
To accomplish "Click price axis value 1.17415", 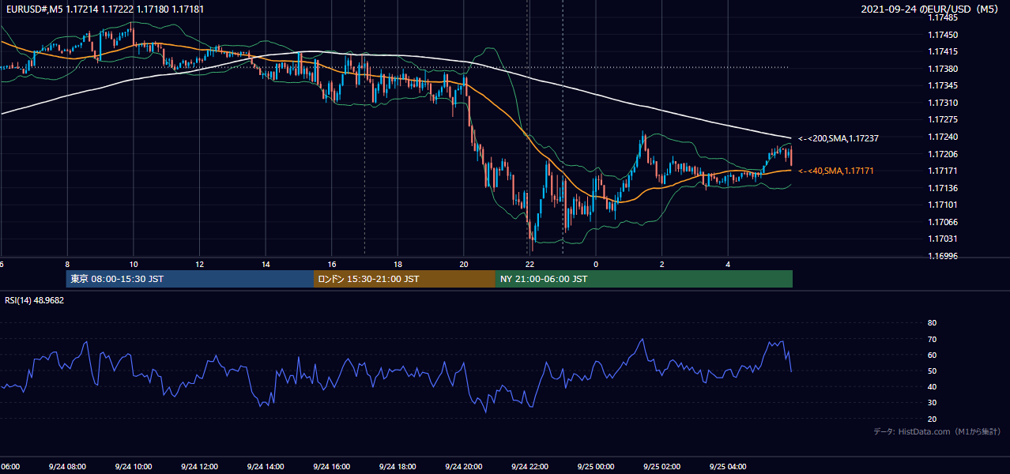I will click(x=942, y=51).
